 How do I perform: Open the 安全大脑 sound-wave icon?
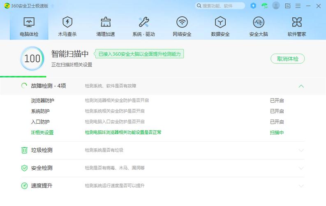click(259, 22)
